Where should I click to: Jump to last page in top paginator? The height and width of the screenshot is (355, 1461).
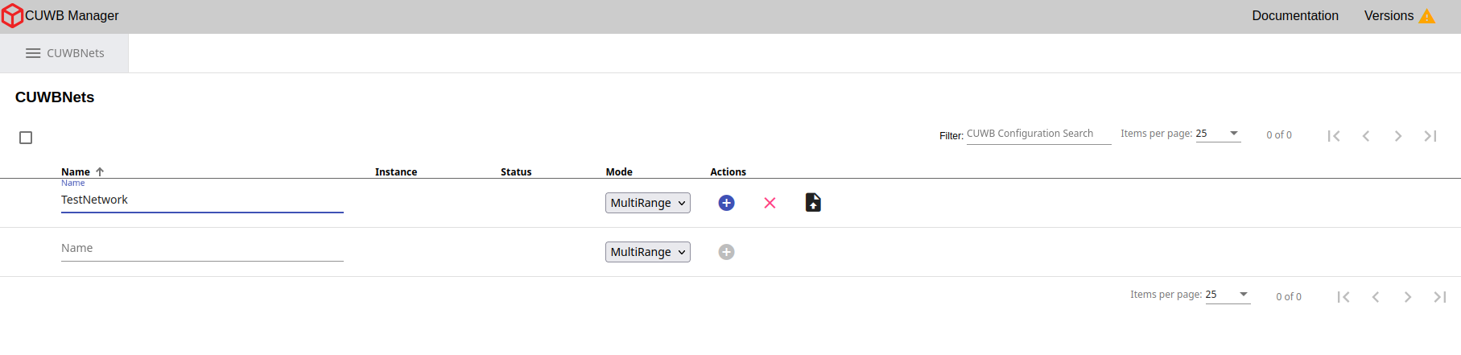pos(1430,136)
